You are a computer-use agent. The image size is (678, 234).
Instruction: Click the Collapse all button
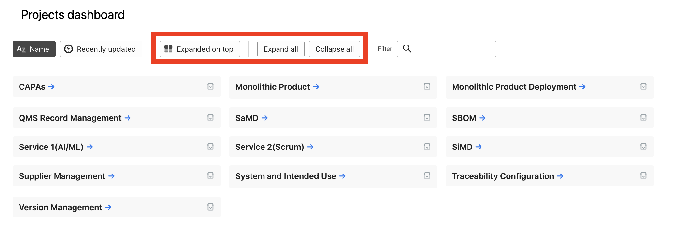[x=334, y=49]
